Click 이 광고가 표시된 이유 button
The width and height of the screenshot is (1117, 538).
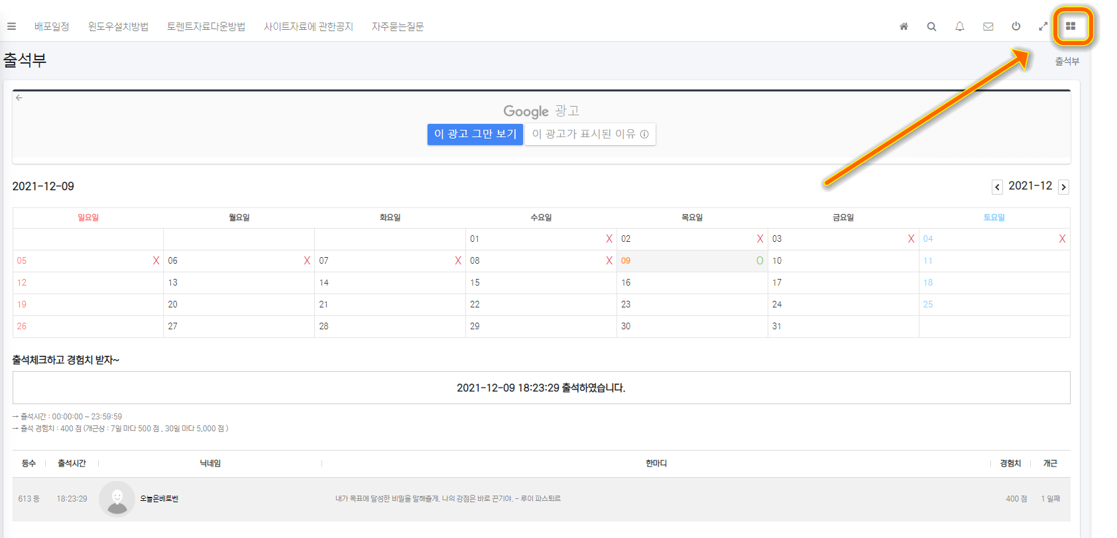590,134
